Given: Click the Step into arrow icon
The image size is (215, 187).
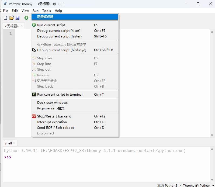Looking at the screenshot, I should point(34,64).
